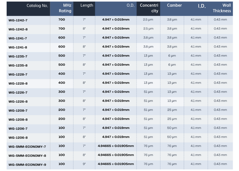Select catalog number WG-1241-8
The height and width of the screenshot is (171, 239).
pyautogui.click(x=18, y=47)
